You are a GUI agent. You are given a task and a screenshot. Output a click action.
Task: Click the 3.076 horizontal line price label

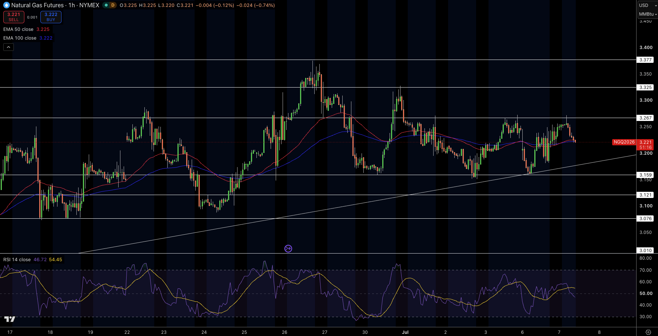coord(645,219)
